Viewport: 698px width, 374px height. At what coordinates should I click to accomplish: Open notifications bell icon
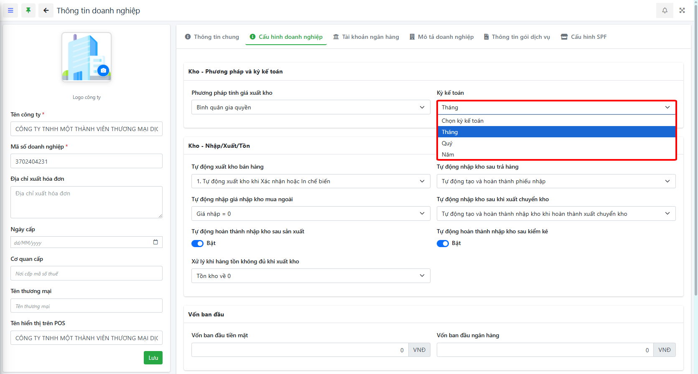coord(665,10)
